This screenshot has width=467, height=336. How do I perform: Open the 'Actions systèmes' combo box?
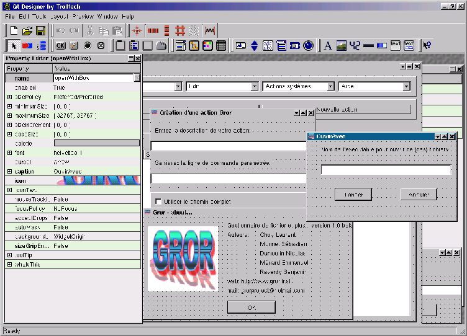click(298, 86)
